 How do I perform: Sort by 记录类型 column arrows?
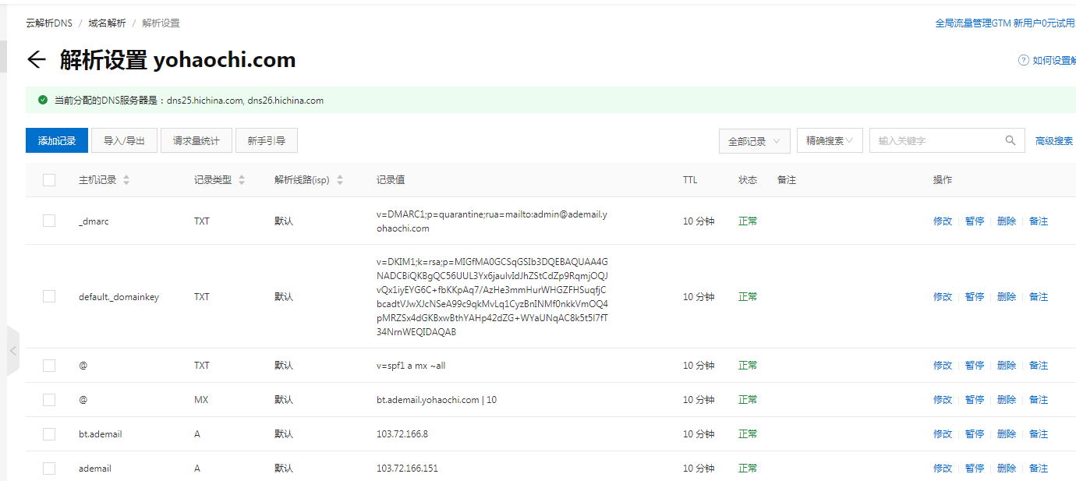[242, 180]
